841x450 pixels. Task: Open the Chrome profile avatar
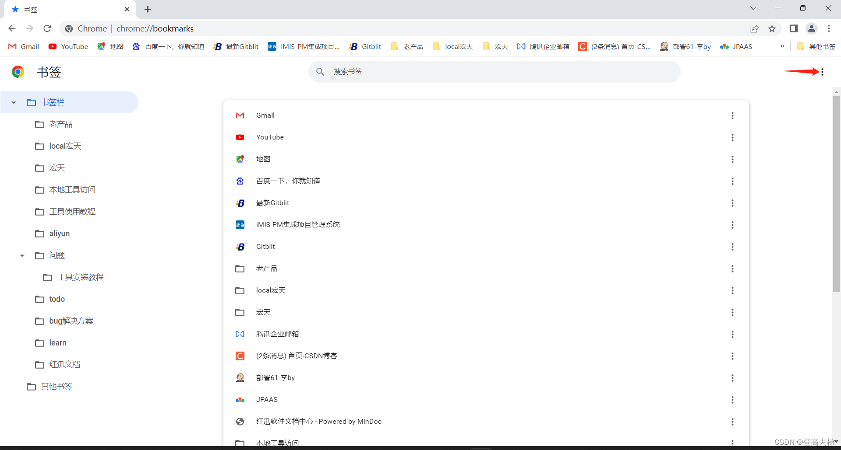click(812, 28)
